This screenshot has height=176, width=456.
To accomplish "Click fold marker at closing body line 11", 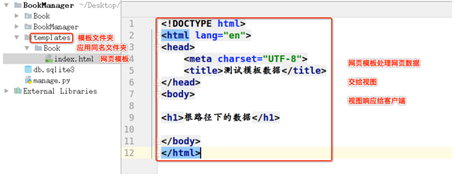I will pos(157,141).
